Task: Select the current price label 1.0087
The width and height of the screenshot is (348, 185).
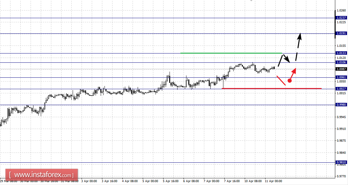Action: pyautogui.click(x=341, y=69)
